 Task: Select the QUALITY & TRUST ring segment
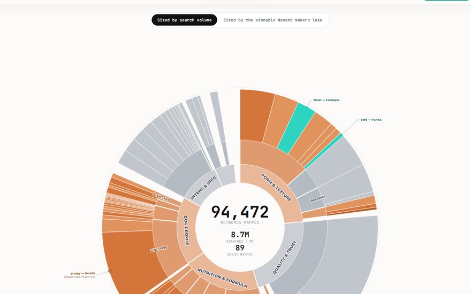click(284, 258)
